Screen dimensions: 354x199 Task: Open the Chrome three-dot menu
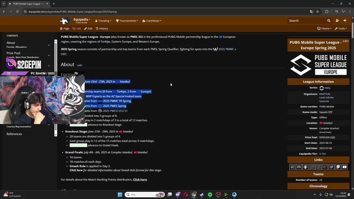[x=350, y=12]
